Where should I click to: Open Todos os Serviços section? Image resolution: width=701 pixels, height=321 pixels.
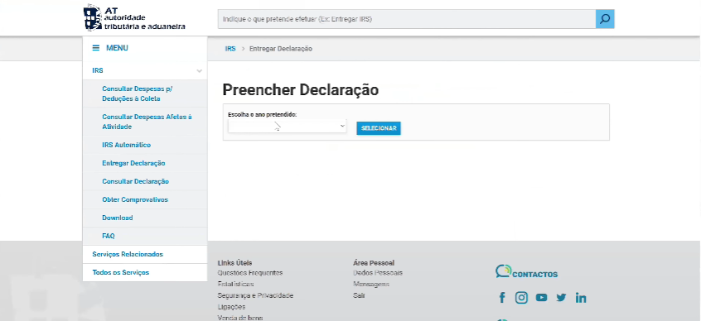121,272
